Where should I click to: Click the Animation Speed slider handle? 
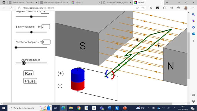point(24,63)
